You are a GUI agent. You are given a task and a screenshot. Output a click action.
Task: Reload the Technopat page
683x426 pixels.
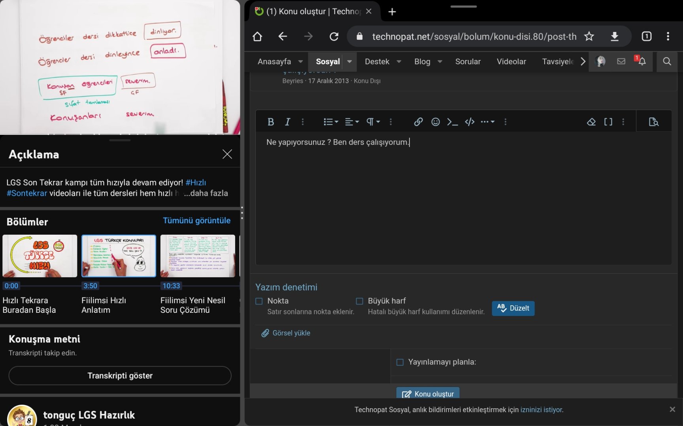tap(334, 37)
